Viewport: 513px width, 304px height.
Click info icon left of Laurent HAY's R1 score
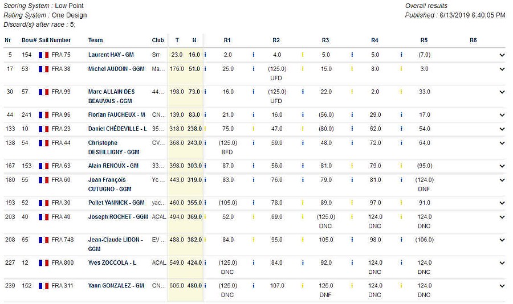pyautogui.click(x=205, y=55)
